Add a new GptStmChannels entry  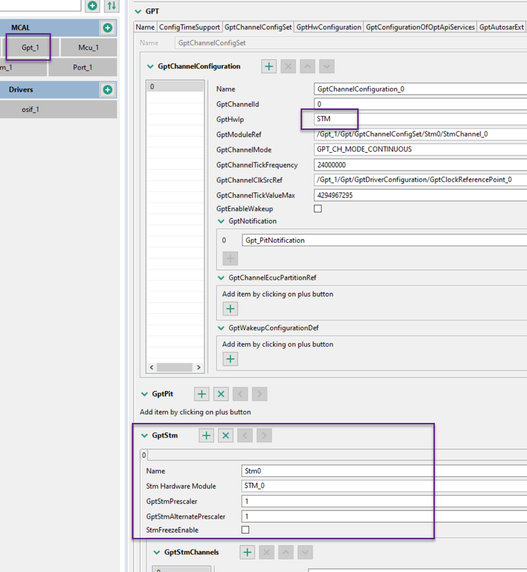pyautogui.click(x=248, y=553)
